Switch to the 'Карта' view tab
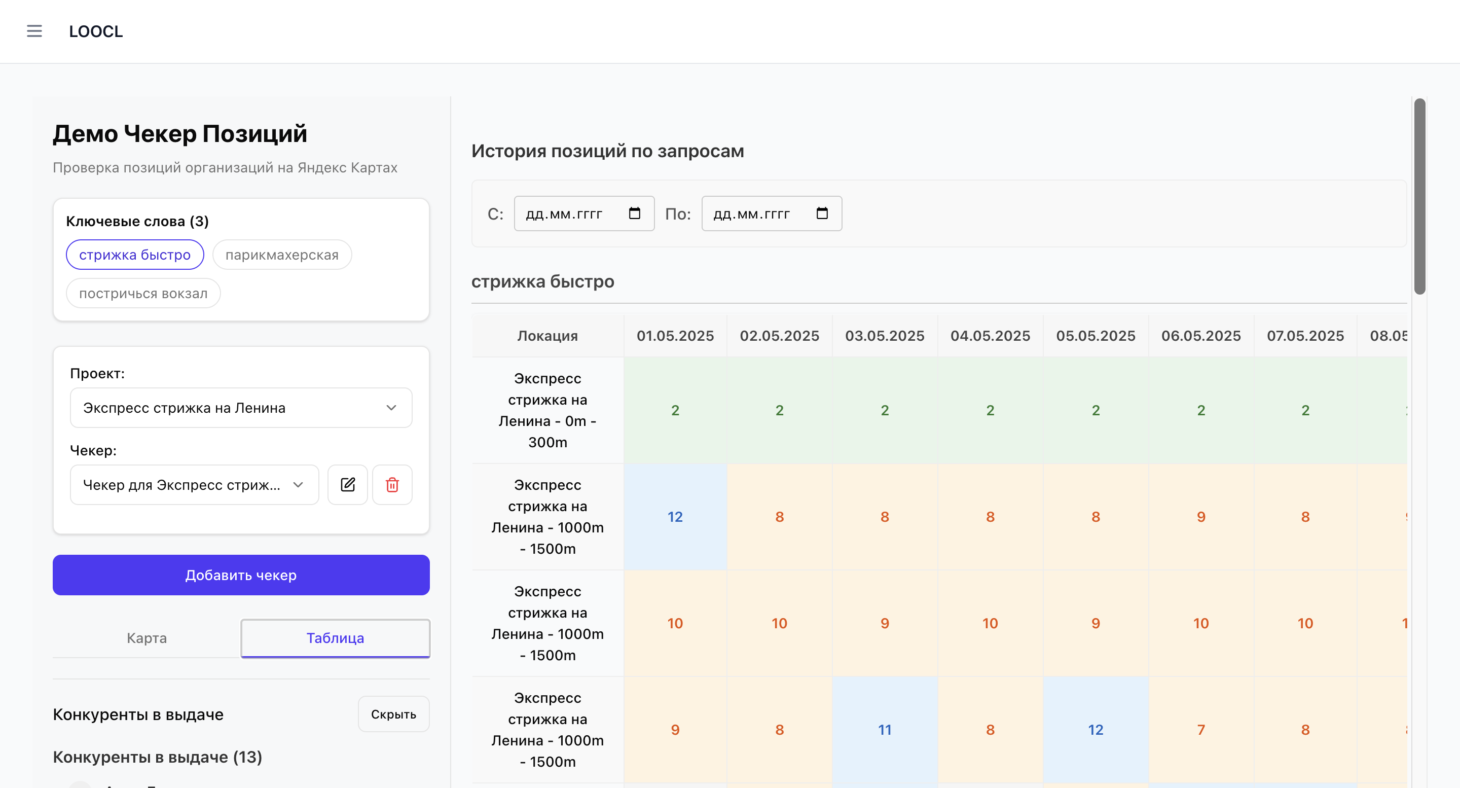1460x788 pixels. 146,638
